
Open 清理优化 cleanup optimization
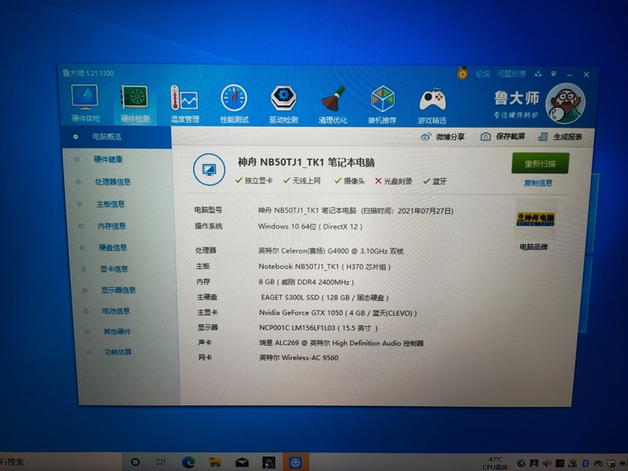click(333, 104)
